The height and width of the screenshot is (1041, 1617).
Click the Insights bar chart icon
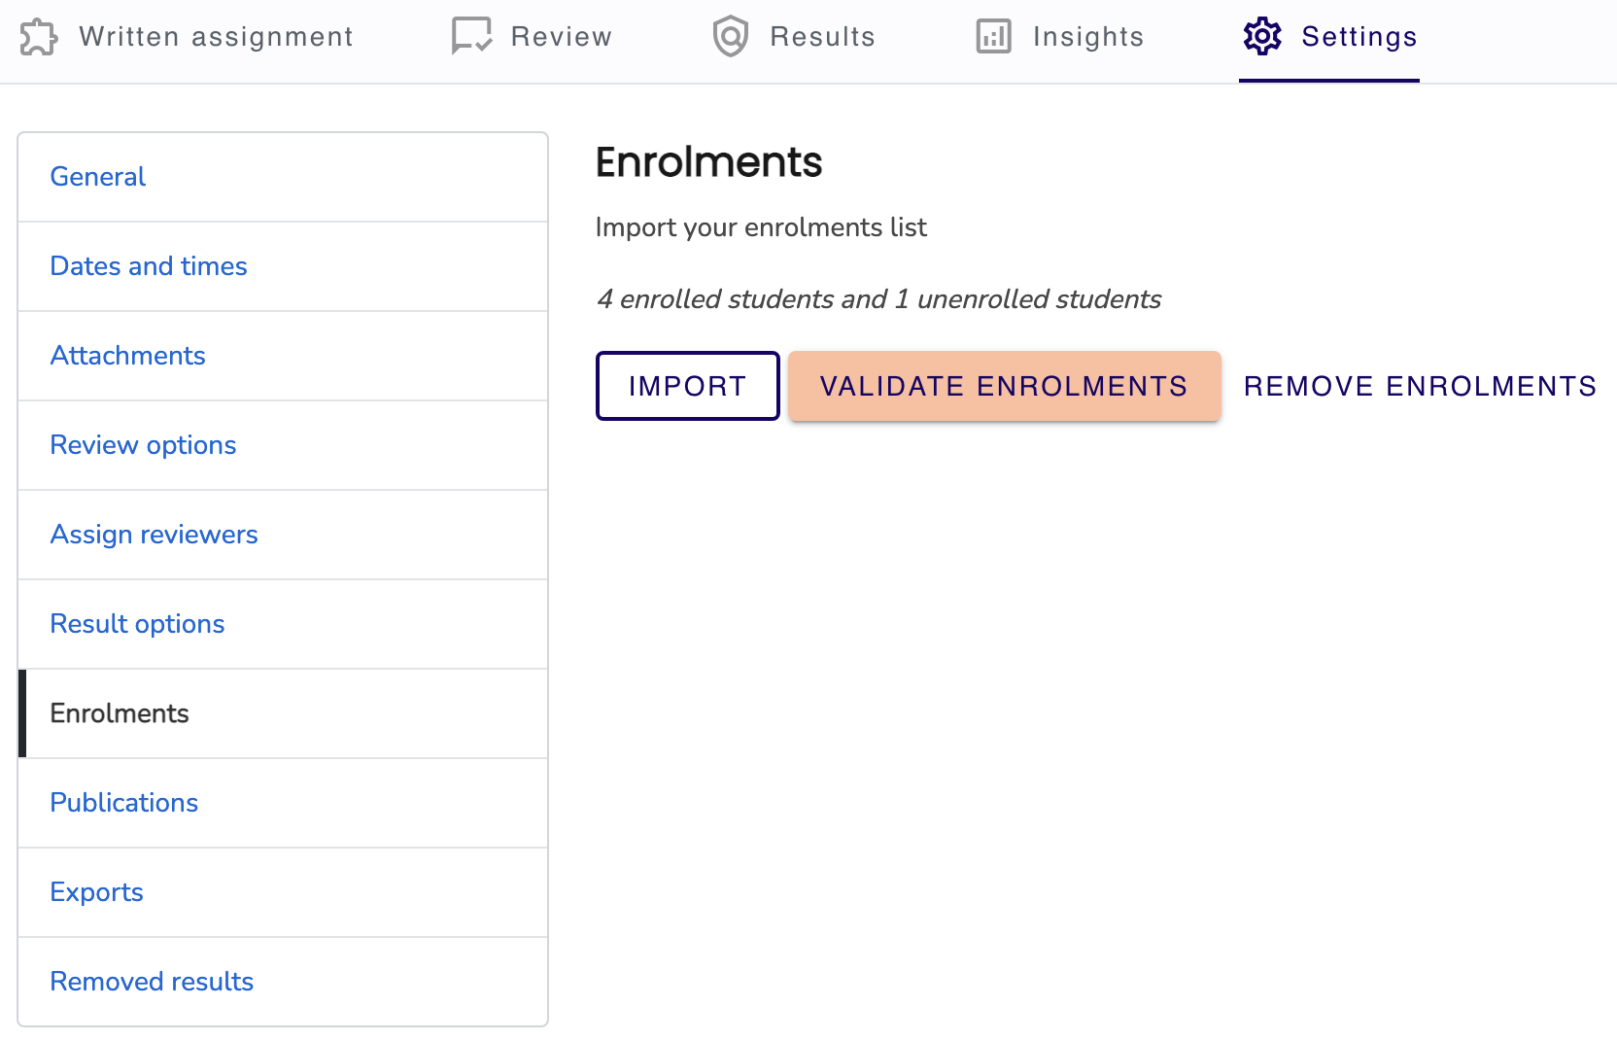(993, 37)
